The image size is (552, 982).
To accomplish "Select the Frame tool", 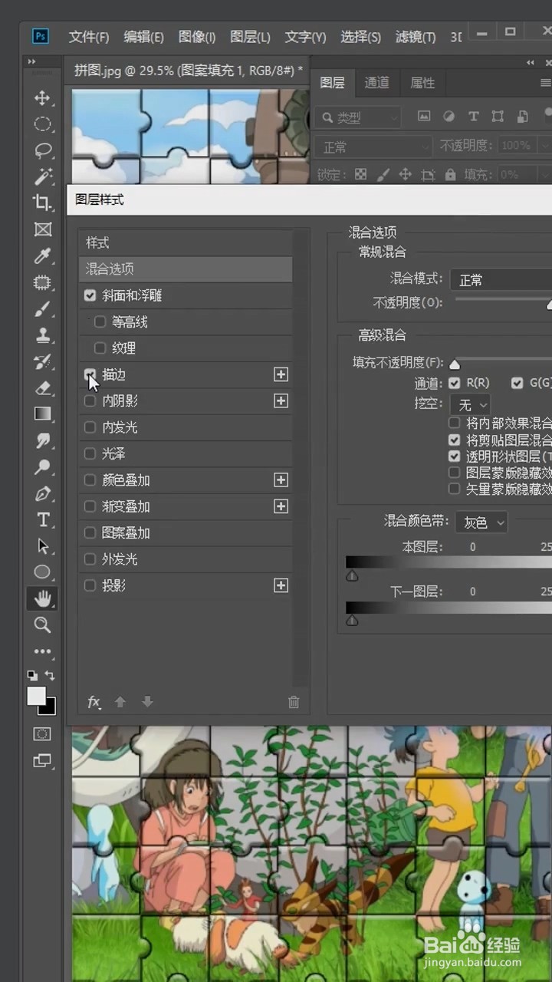I will point(42,229).
